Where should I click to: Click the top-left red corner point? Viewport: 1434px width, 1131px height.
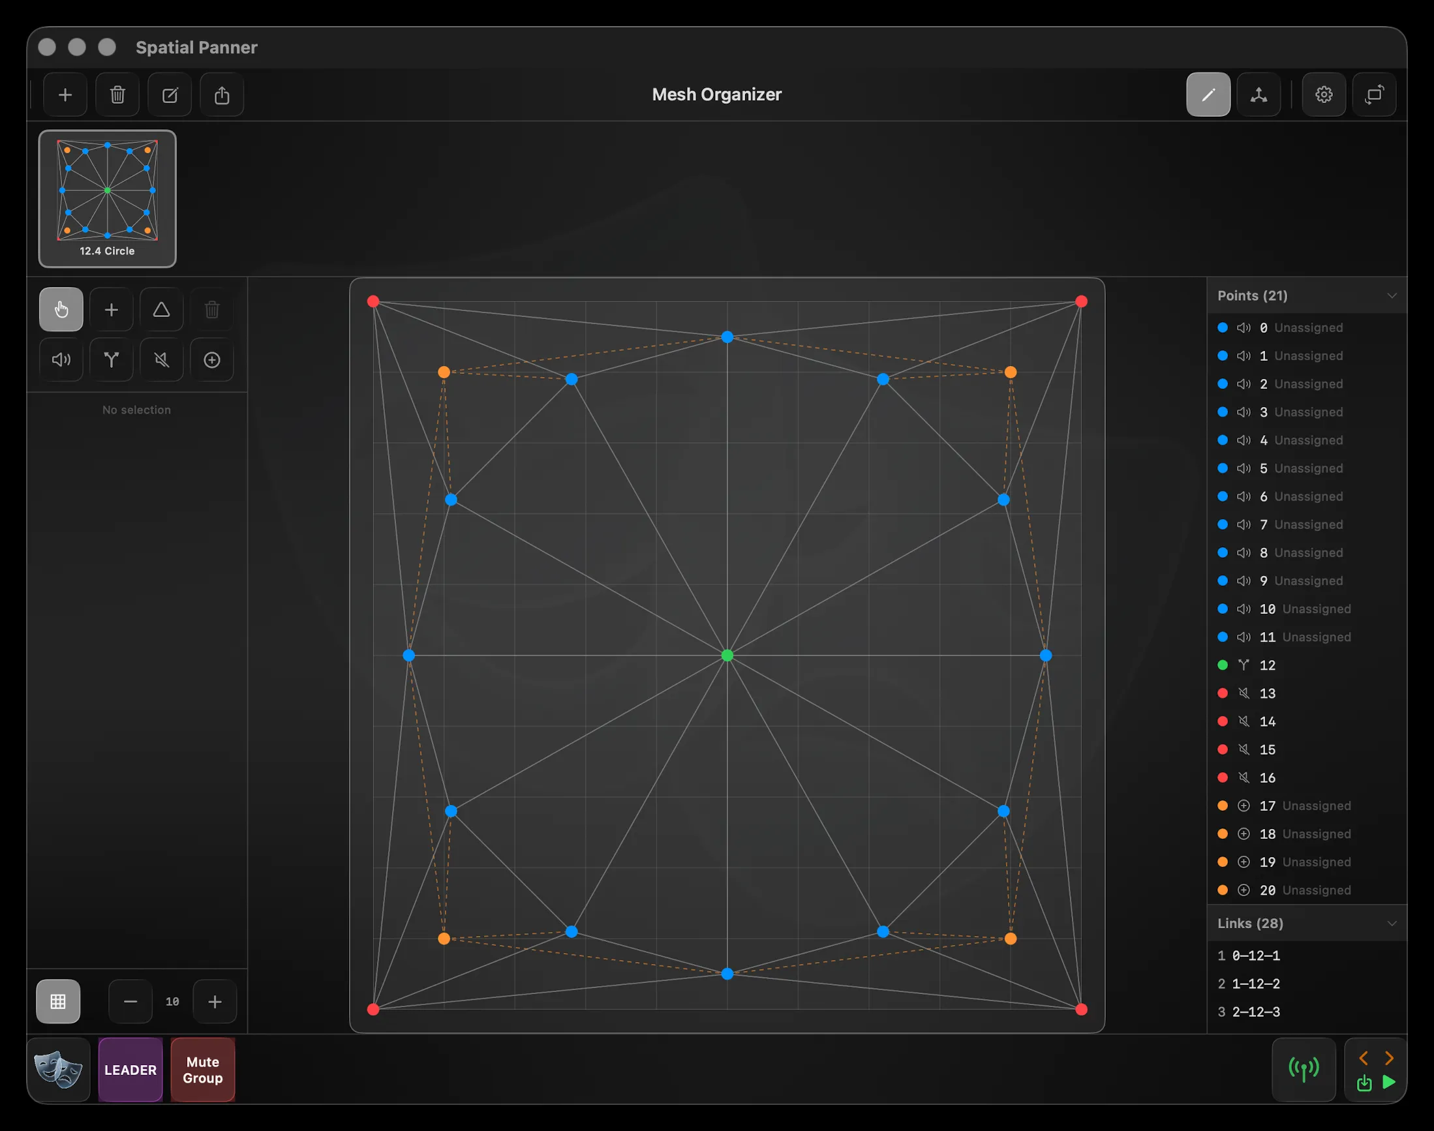(x=373, y=301)
